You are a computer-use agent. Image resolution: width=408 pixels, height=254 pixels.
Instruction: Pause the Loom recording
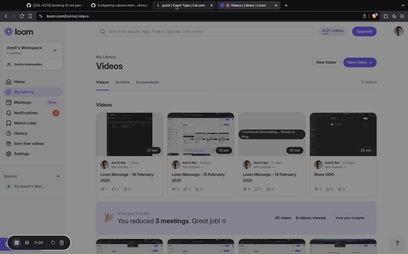coord(27,243)
